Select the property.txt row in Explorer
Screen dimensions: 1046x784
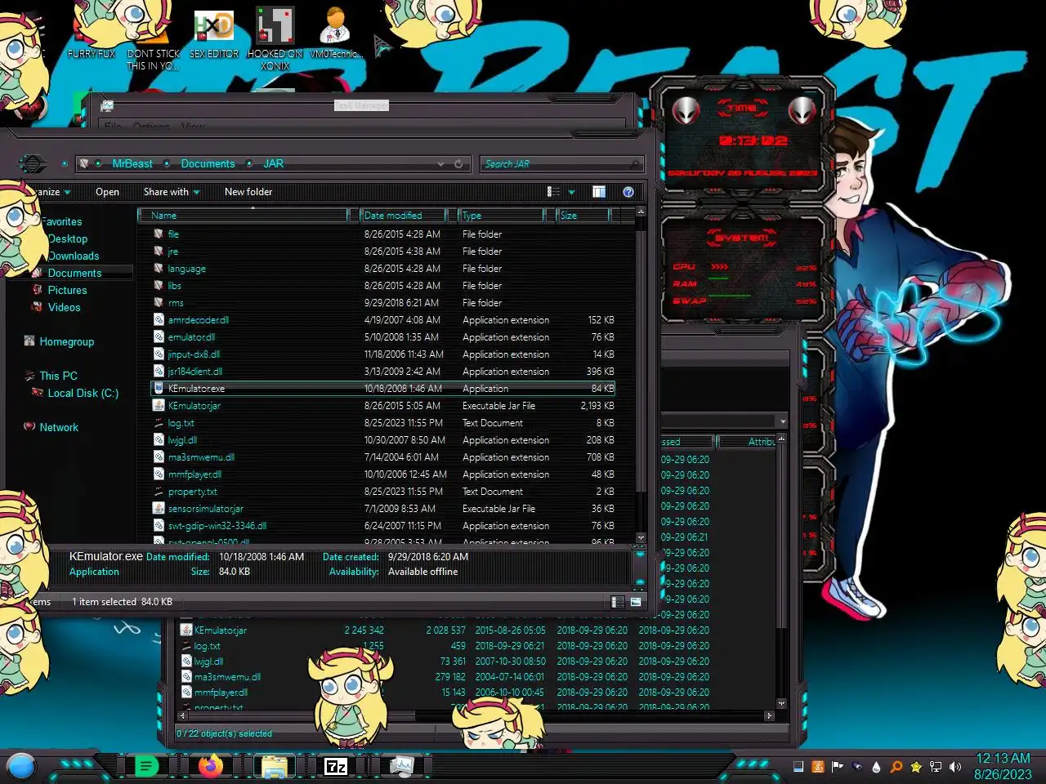coord(384,492)
